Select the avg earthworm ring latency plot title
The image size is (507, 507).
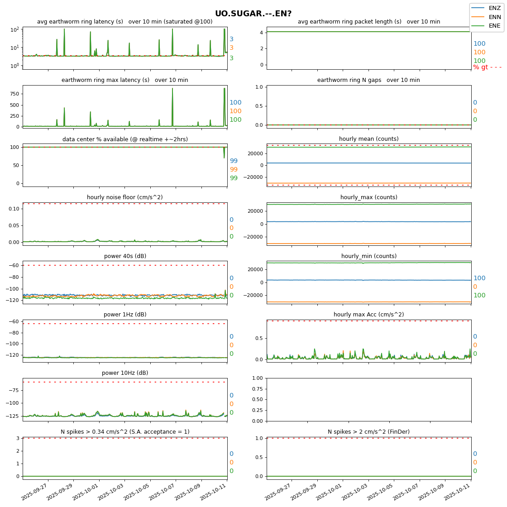click(x=124, y=22)
